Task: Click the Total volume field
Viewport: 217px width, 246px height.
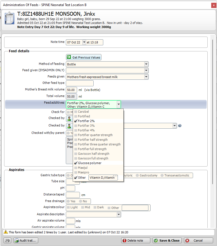Action: (x=71, y=96)
